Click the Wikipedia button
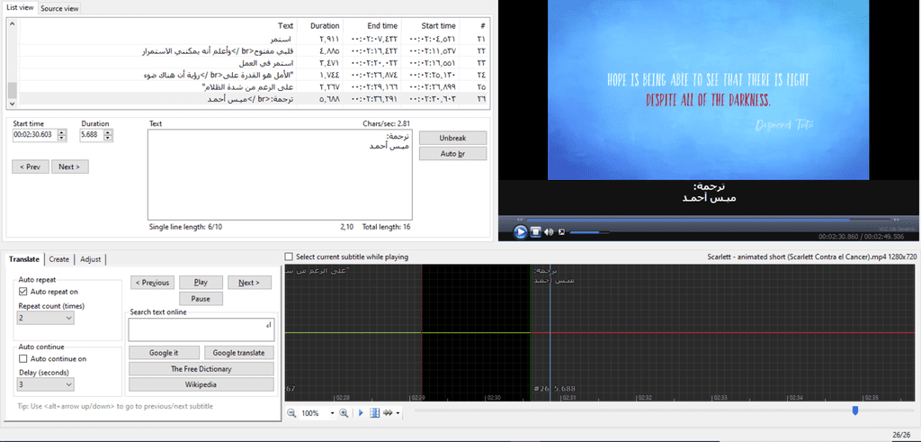 click(x=201, y=385)
